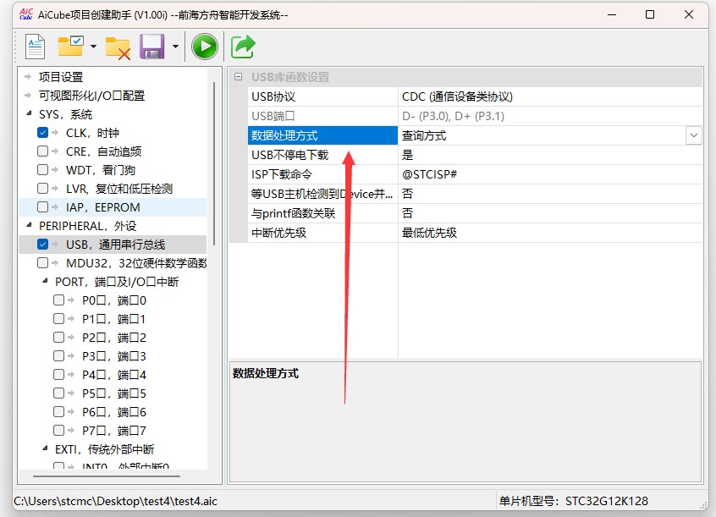Select MDU32 tree item label

(x=136, y=263)
